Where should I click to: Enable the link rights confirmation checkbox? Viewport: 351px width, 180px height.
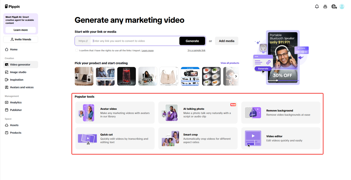tap(77, 50)
